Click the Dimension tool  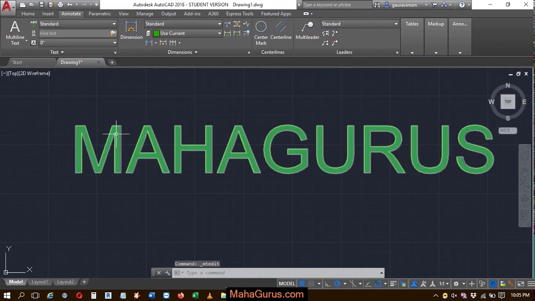(131, 31)
